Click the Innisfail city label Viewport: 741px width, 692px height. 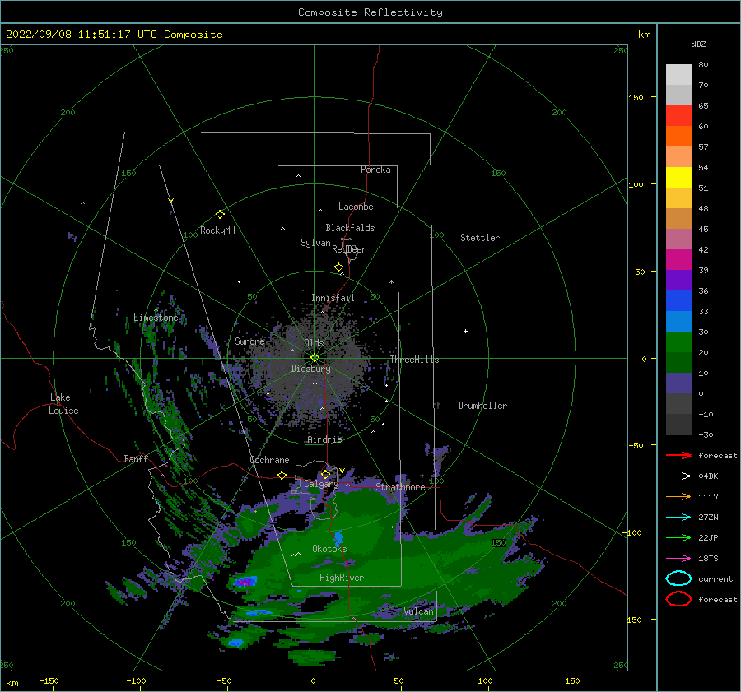[333, 298]
